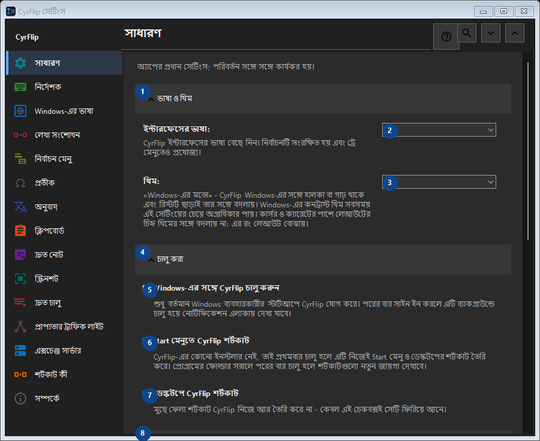Open search with the magnifier icon
The image size is (540, 441).
(467, 33)
